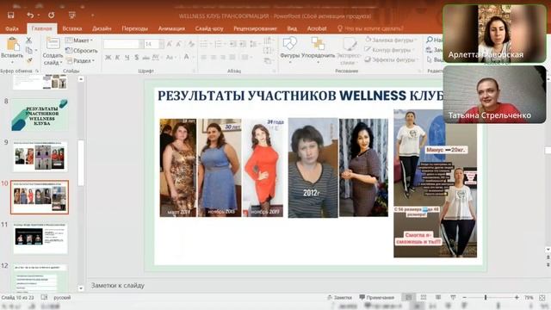The height and width of the screenshot is (310, 551).
Task: Copy selection using the copy icon
Action: [x=29, y=50]
